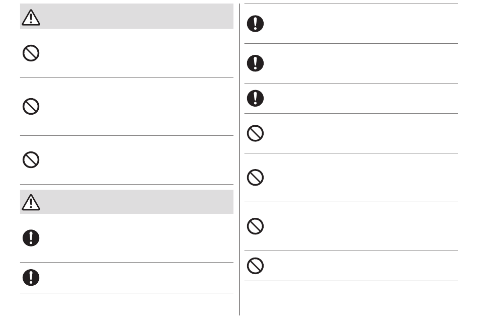478x330 pixels.
Task: Click the second exclamation circle in the right column
Action: click(x=255, y=63)
